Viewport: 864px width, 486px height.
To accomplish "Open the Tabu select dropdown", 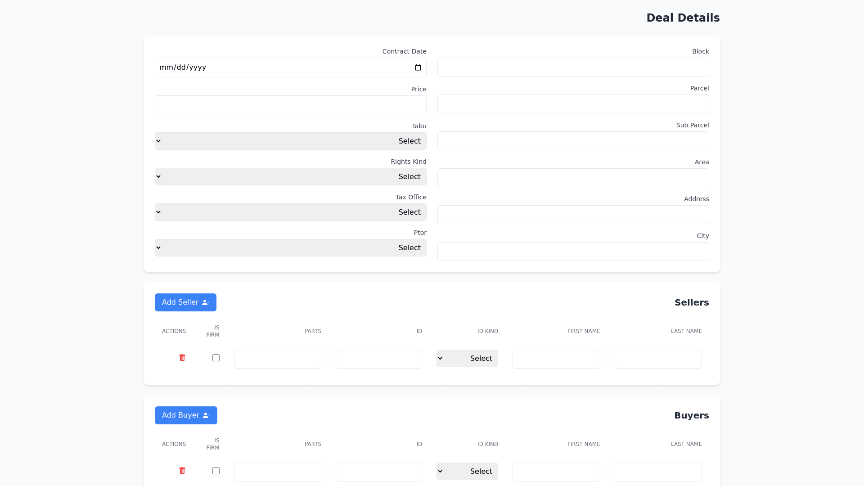I will [290, 141].
